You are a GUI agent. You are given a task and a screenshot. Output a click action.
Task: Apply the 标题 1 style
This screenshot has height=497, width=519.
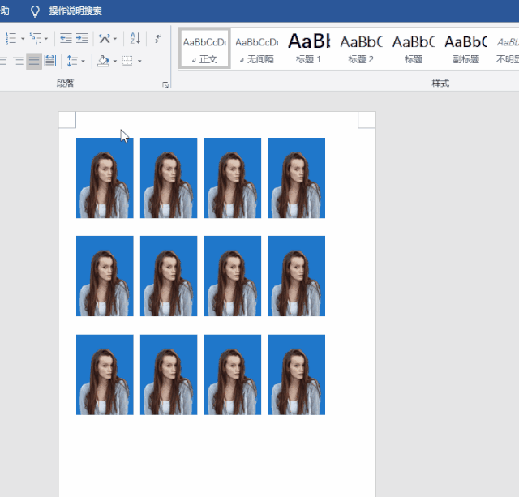coord(309,49)
